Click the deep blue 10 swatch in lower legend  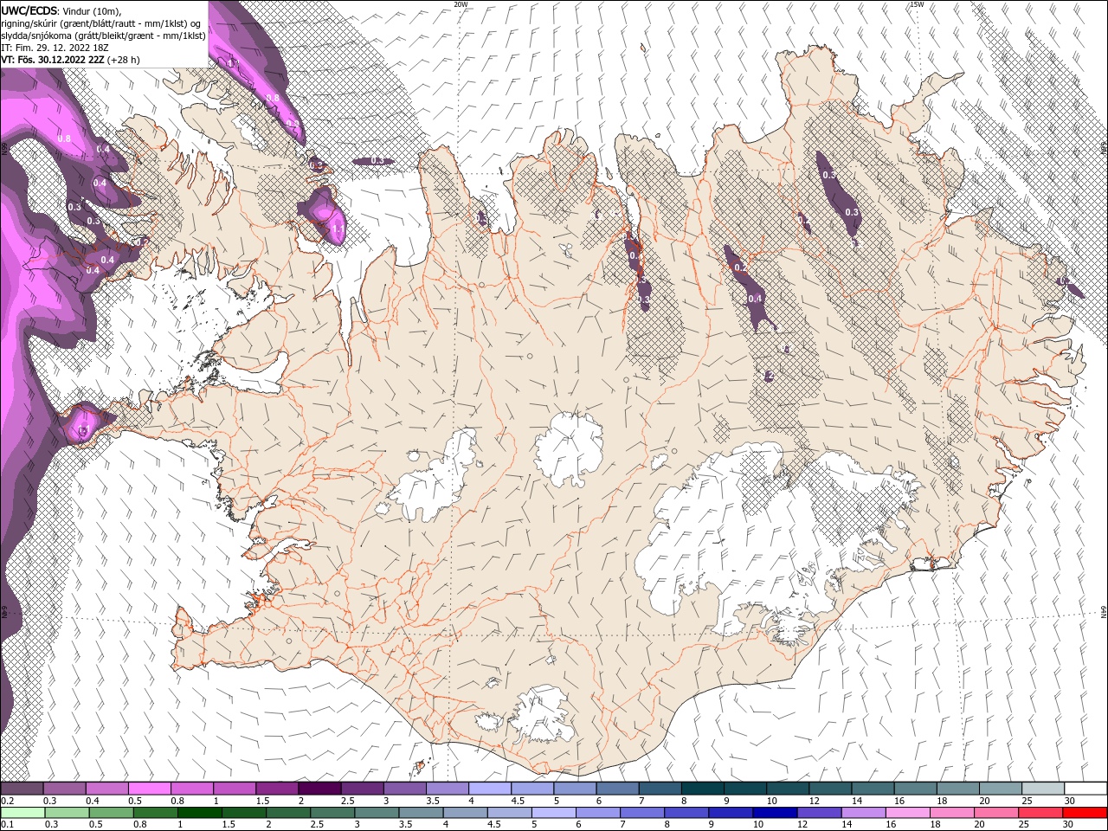click(774, 812)
